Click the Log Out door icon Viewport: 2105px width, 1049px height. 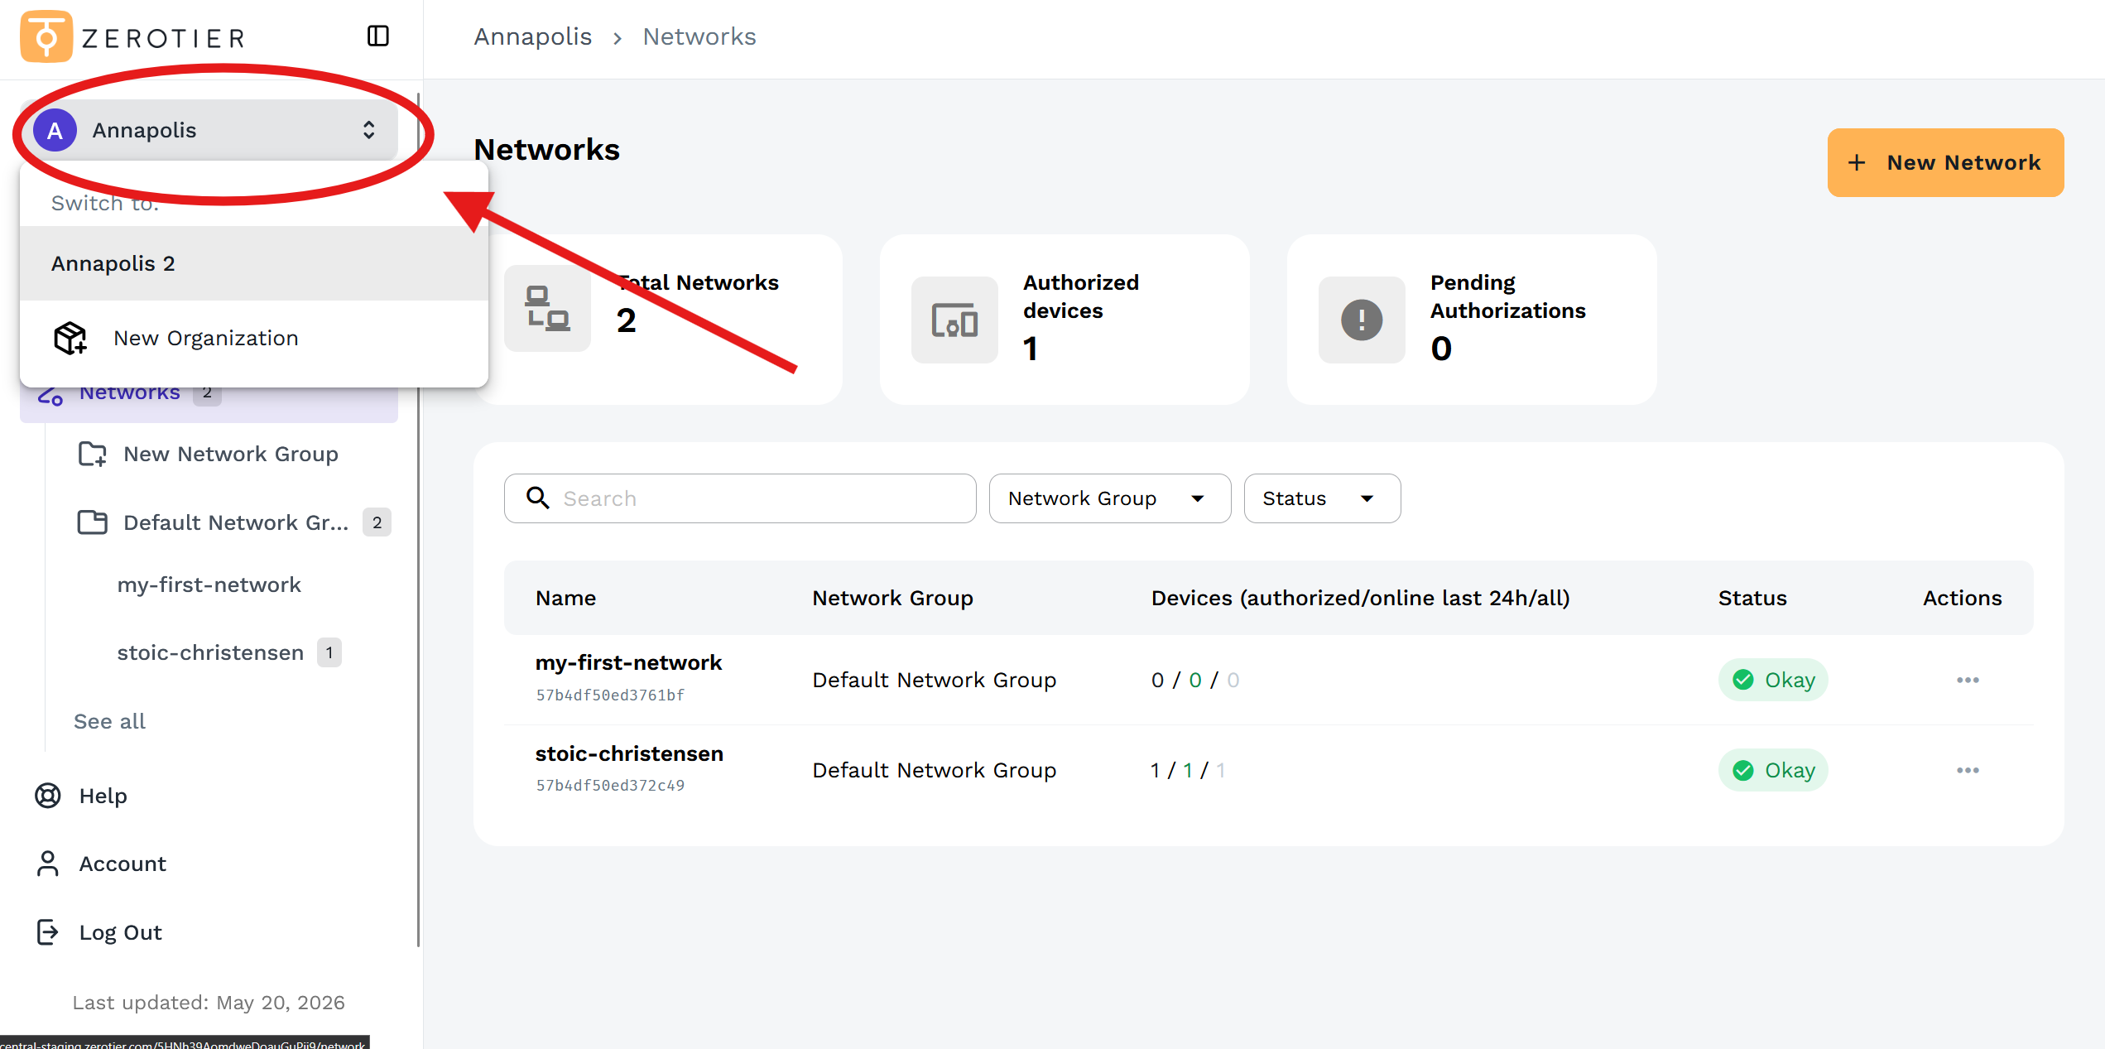[x=48, y=932]
